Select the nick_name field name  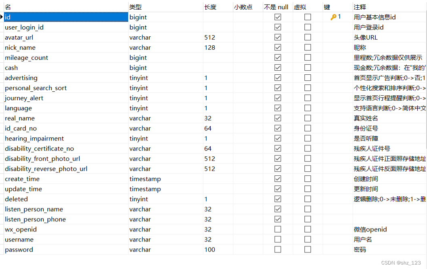[x=20, y=47]
